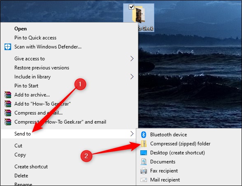Click the Mail recipient envelope icon
This screenshot has height=186, width=242.
coord(144,180)
